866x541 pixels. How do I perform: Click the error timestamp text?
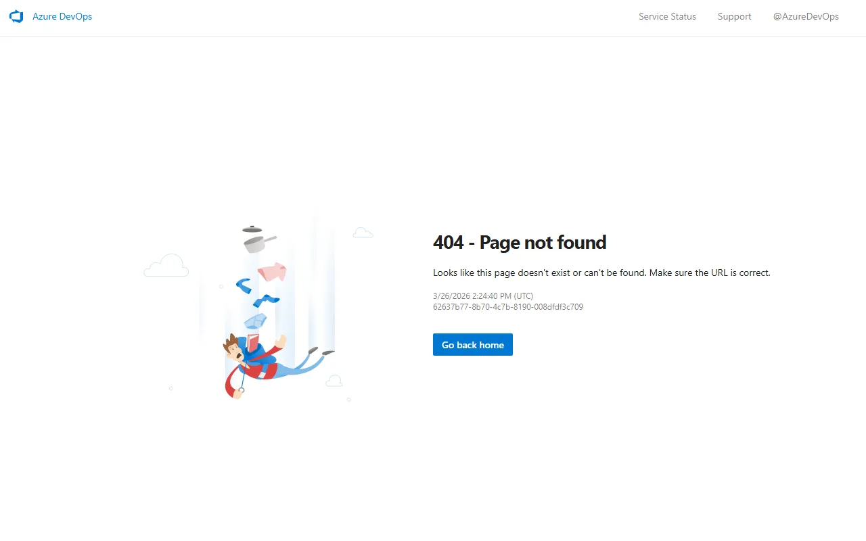(483, 296)
